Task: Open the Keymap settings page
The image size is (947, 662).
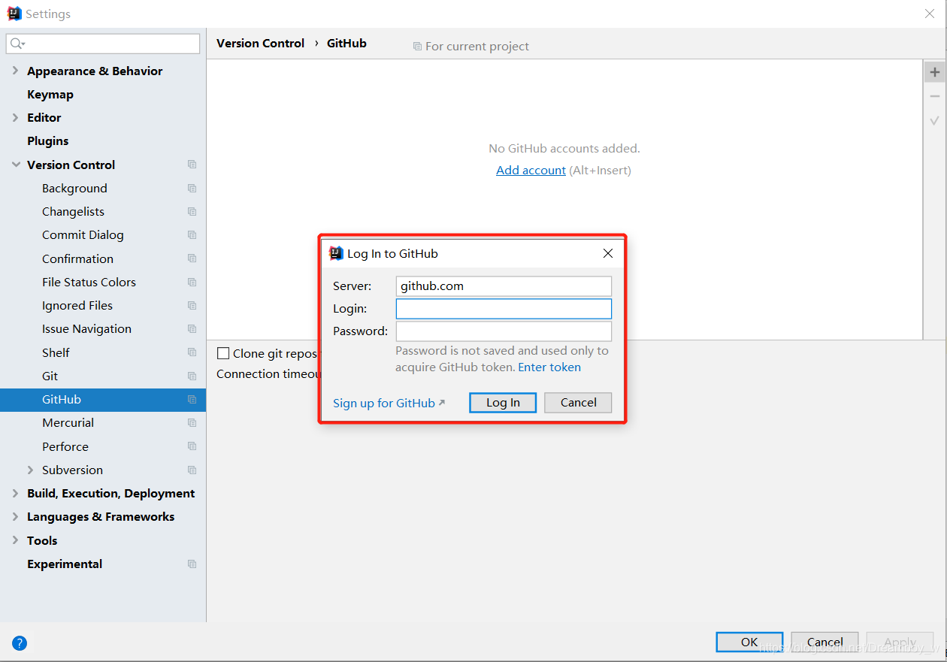Action: point(50,95)
